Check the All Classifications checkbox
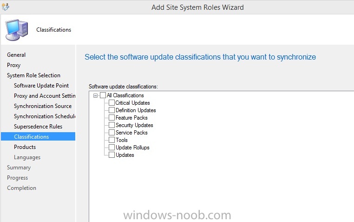354x222 pixels. point(103,95)
